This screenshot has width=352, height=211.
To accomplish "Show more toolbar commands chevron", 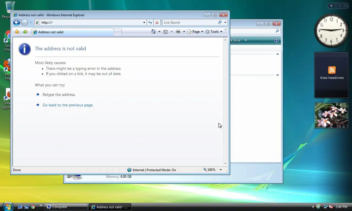I will coord(226,29).
